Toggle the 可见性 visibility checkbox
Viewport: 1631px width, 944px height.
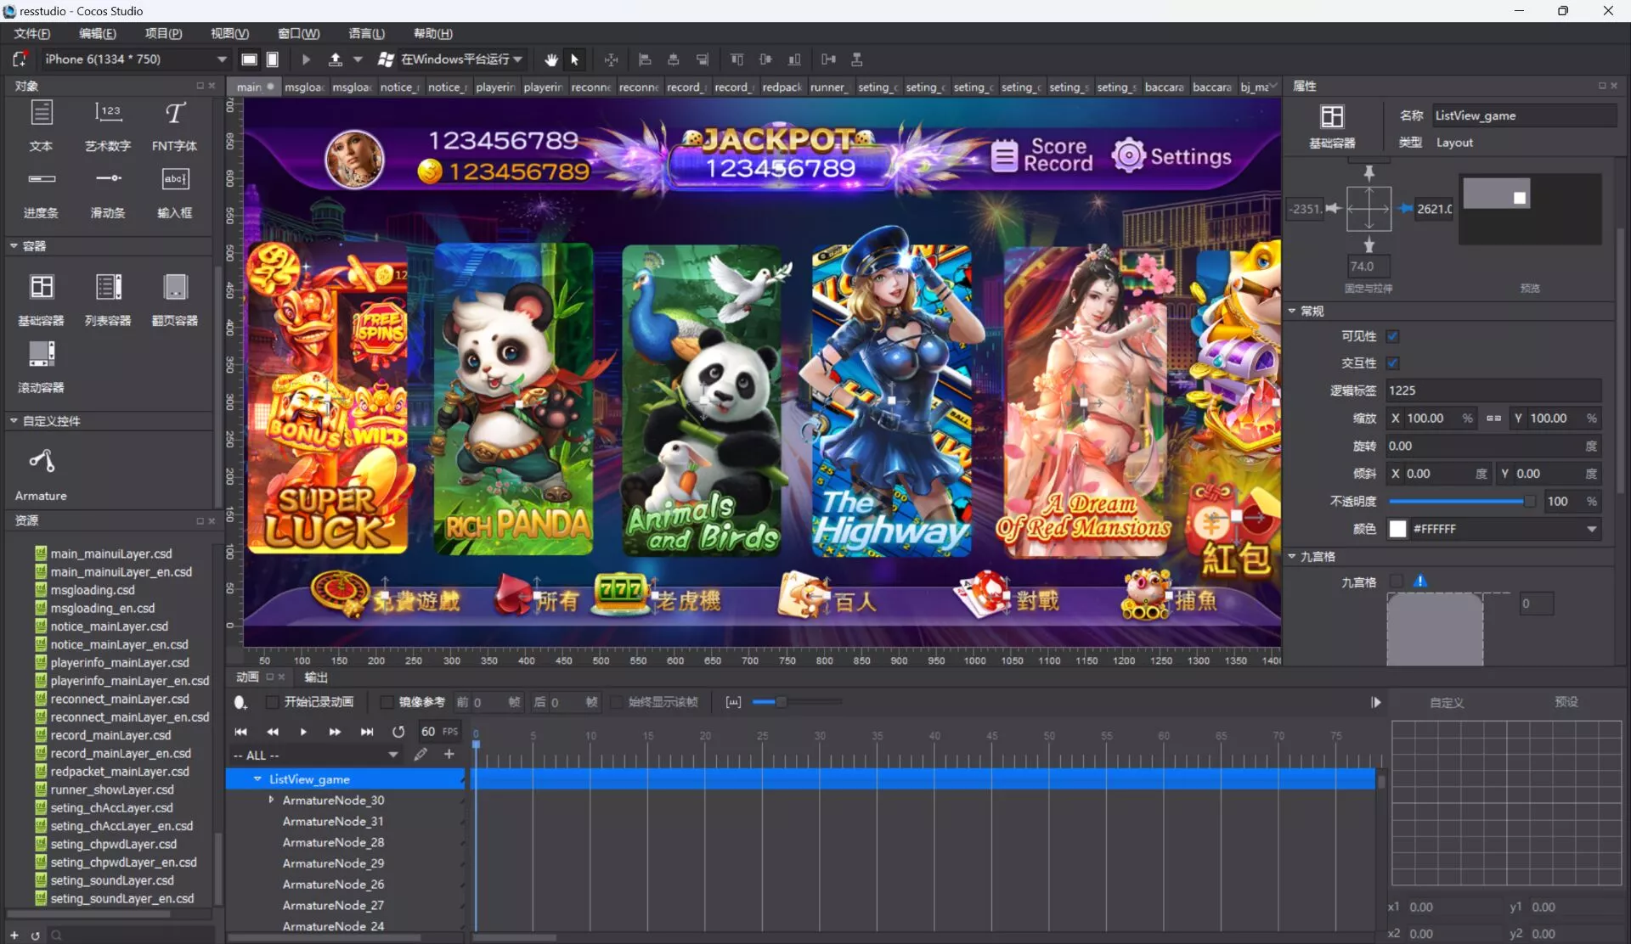click(1392, 336)
